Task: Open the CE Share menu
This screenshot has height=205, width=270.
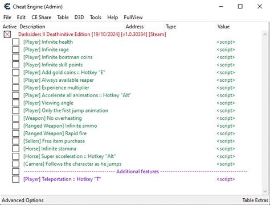Action: pos(41,17)
